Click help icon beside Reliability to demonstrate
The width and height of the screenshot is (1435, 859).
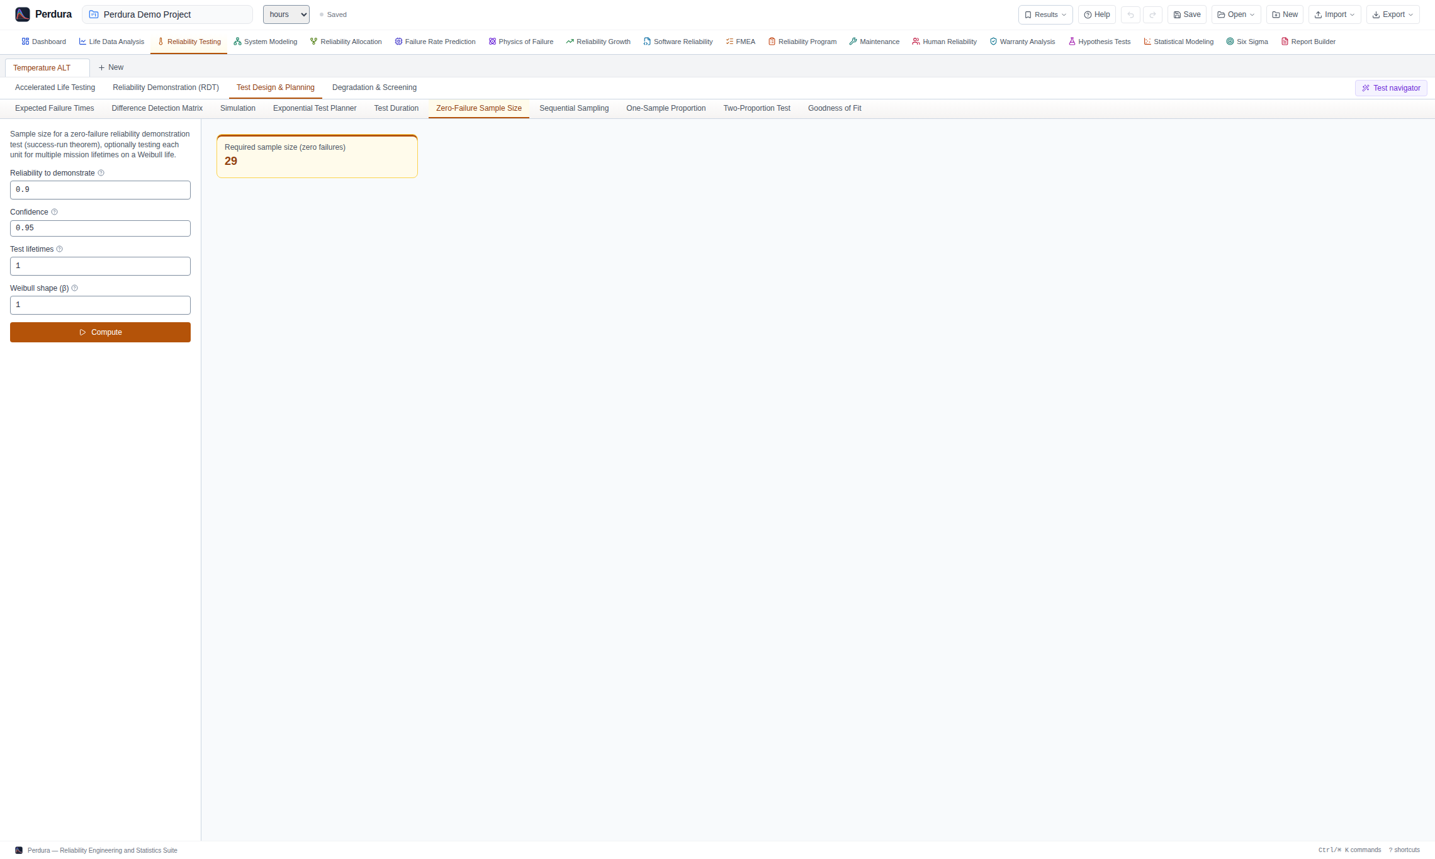pyautogui.click(x=101, y=173)
